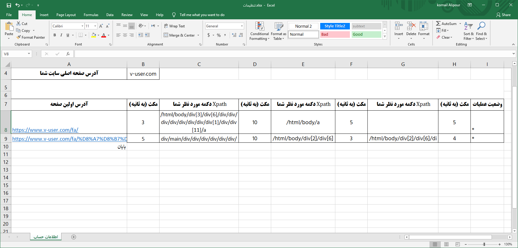The image size is (518, 248).
Task: Click the Increase Indent icon
Action: [x=147, y=35]
